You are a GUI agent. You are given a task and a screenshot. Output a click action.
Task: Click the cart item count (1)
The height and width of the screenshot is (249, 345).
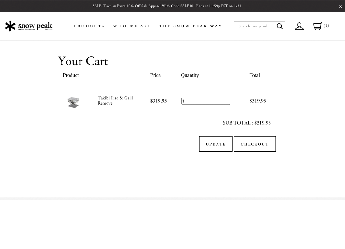326,26
